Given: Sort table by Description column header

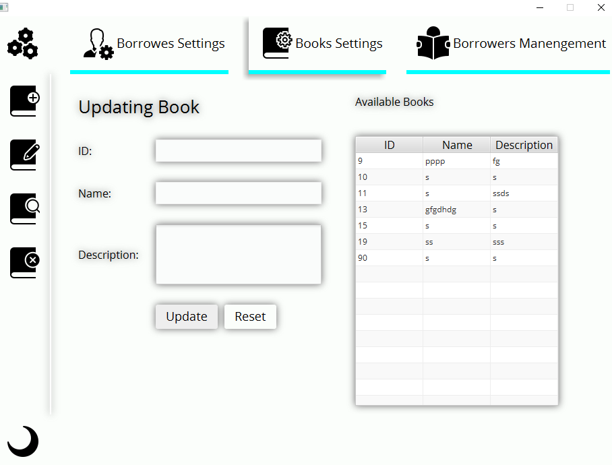Looking at the screenshot, I should pyautogui.click(x=524, y=145).
